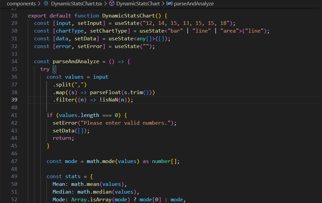
Task: Click 'setData' on line 31
Action: pyautogui.click(x=85, y=39)
